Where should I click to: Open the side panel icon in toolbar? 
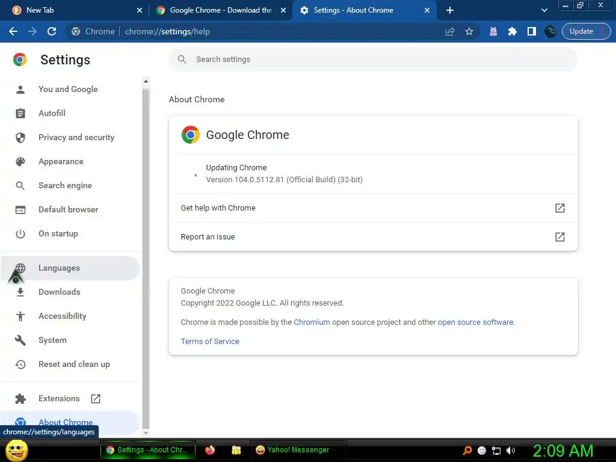[x=532, y=31]
